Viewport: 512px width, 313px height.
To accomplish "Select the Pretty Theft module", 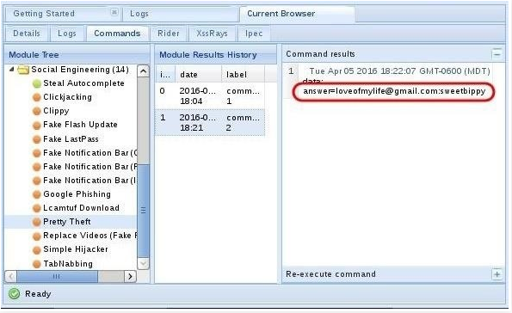I will pos(67,222).
